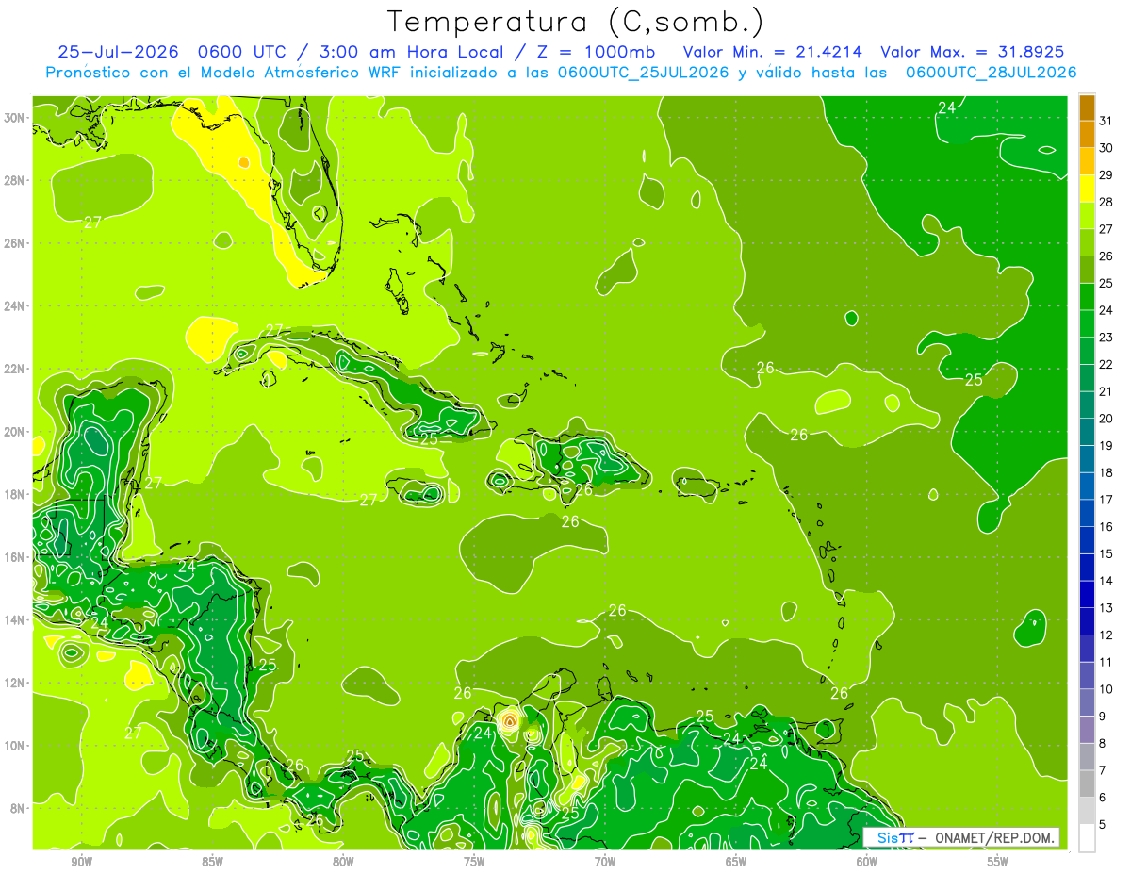Select the white swatch below legend value 5
This screenshot has height=874, width=1131.
[x=1087, y=837]
